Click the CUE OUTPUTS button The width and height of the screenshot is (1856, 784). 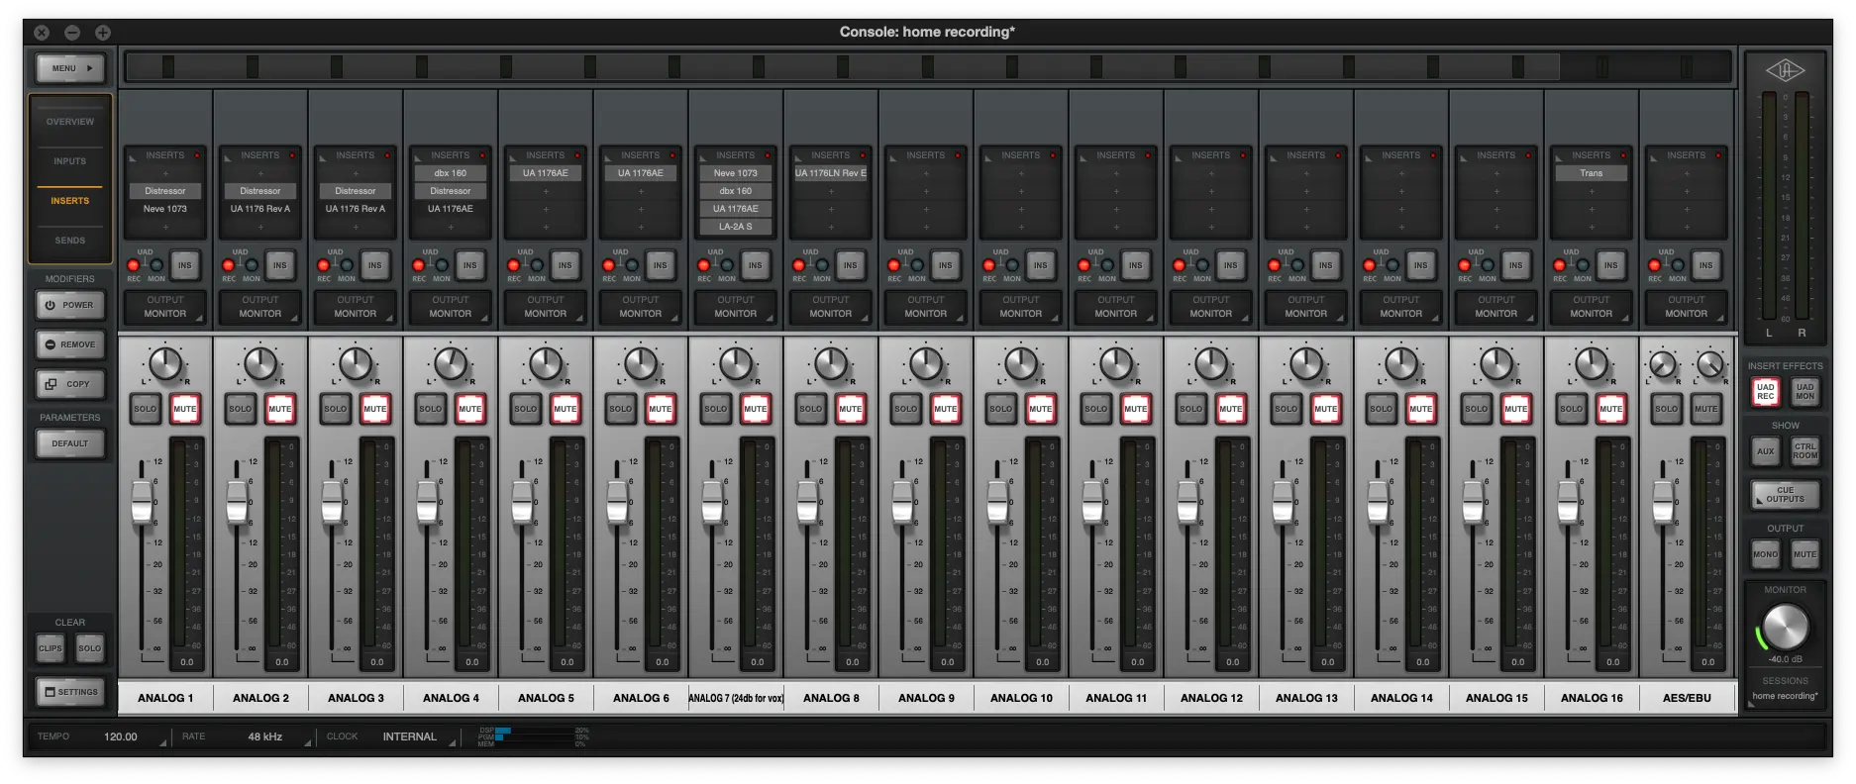[1785, 494]
